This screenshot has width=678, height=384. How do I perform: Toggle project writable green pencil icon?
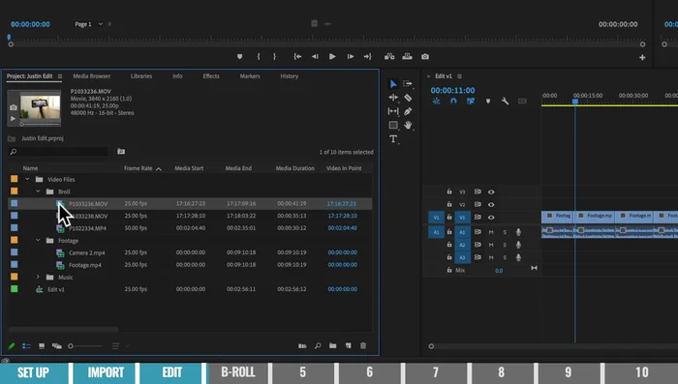click(12, 346)
